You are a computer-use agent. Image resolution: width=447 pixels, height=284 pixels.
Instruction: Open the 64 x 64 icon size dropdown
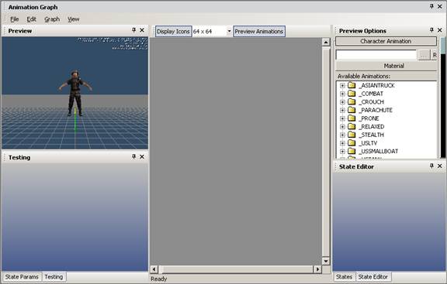pos(229,31)
